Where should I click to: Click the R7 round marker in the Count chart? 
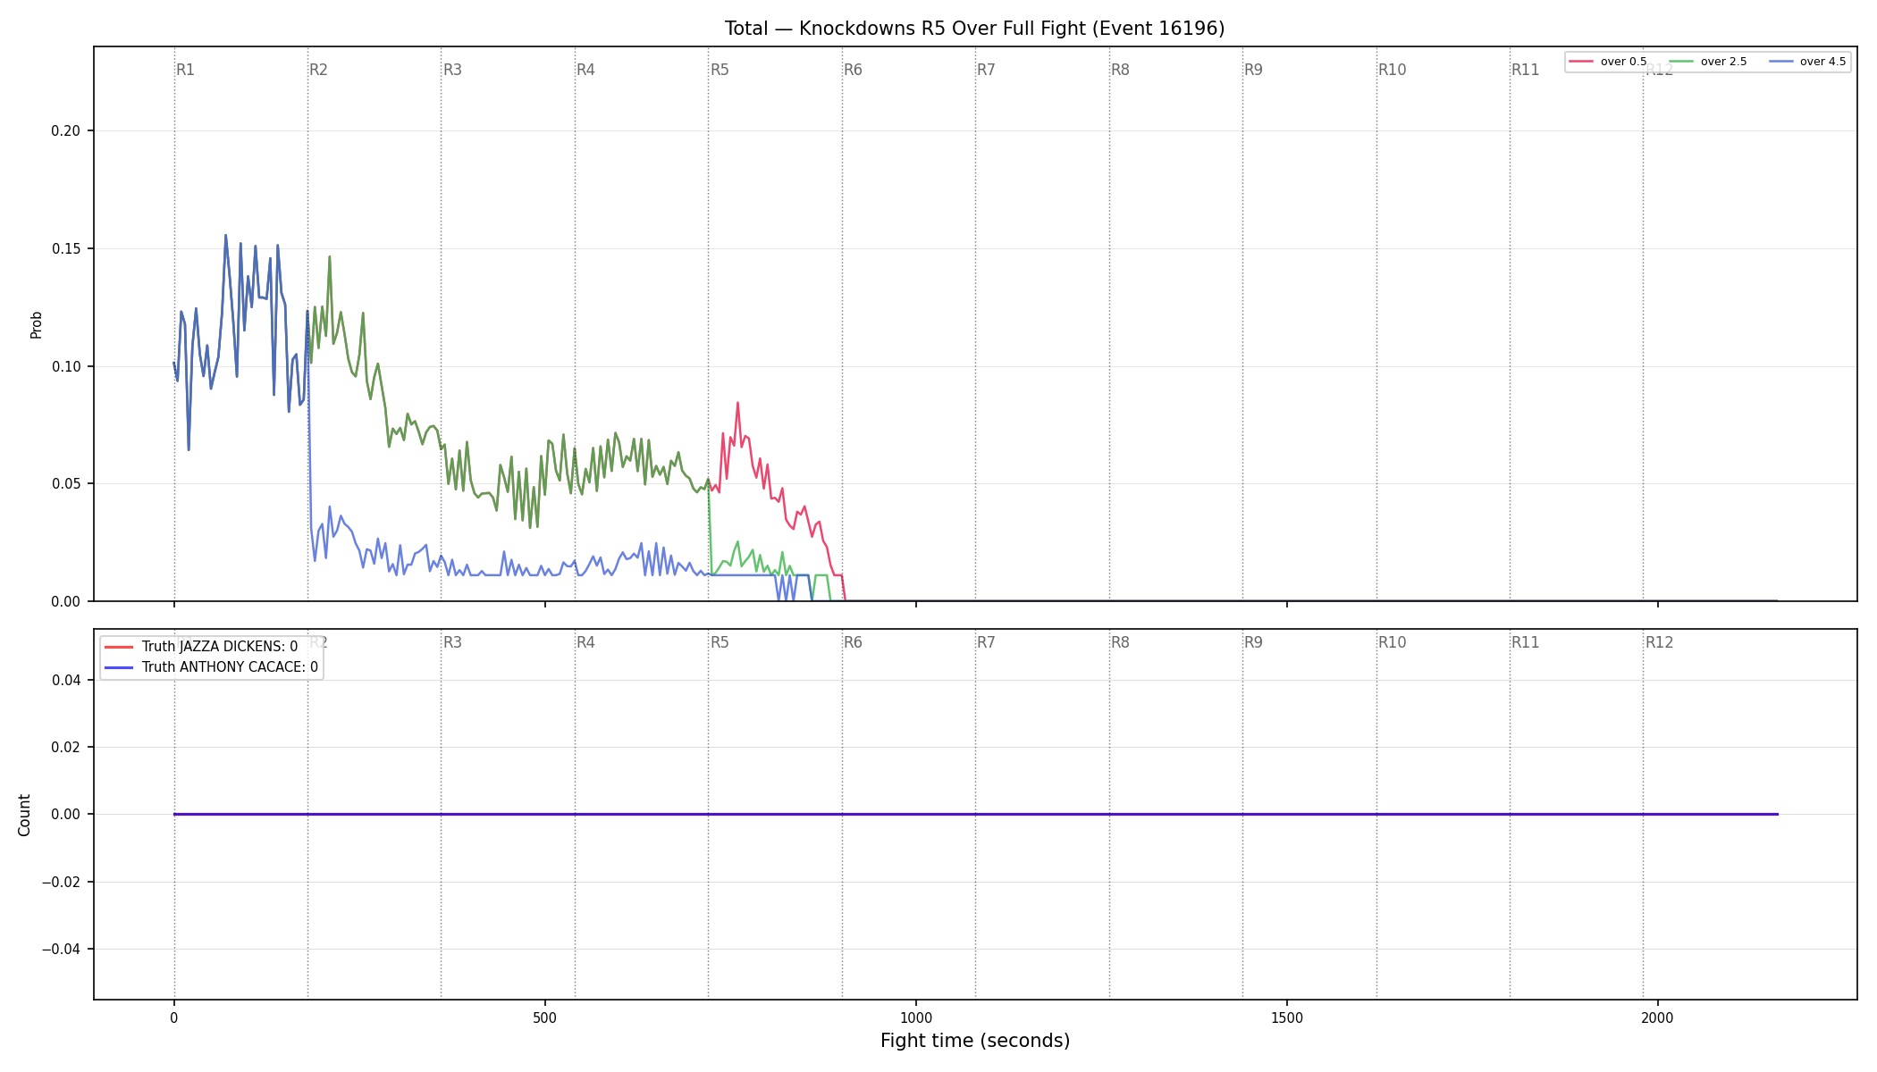pos(986,642)
